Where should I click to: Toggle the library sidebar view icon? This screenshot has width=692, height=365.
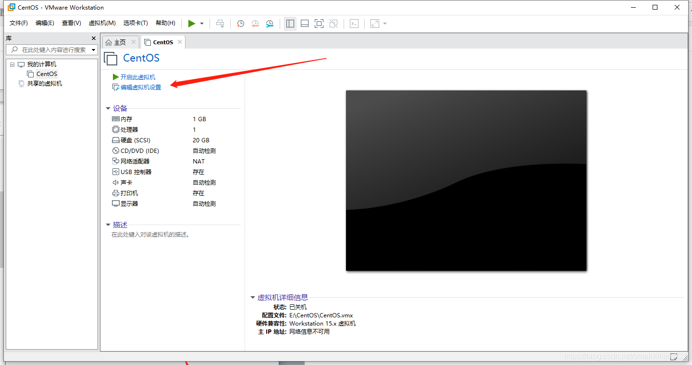tap(290, 24)
